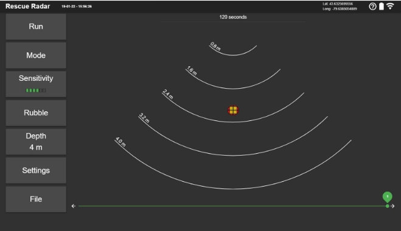
Task: Open the File menu
Action: click(x=36, y=199)
